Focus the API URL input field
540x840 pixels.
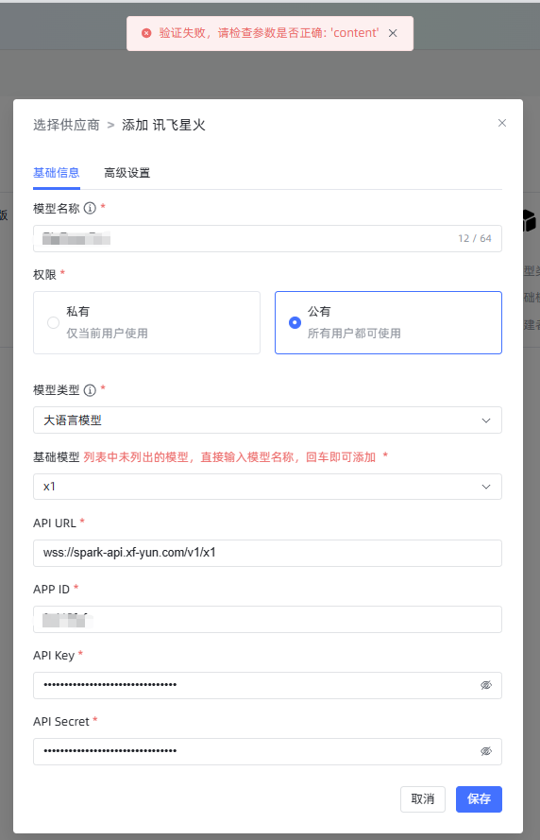coord(267,553)
